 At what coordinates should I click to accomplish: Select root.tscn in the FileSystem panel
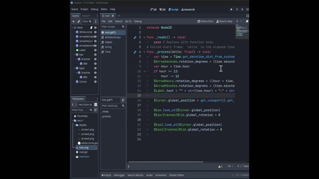[x=84, y=157]
